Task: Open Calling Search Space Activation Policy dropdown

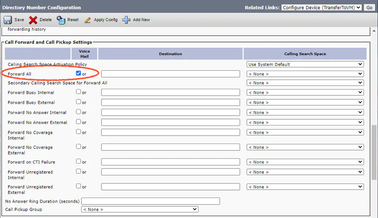Action: click(305, 64)
